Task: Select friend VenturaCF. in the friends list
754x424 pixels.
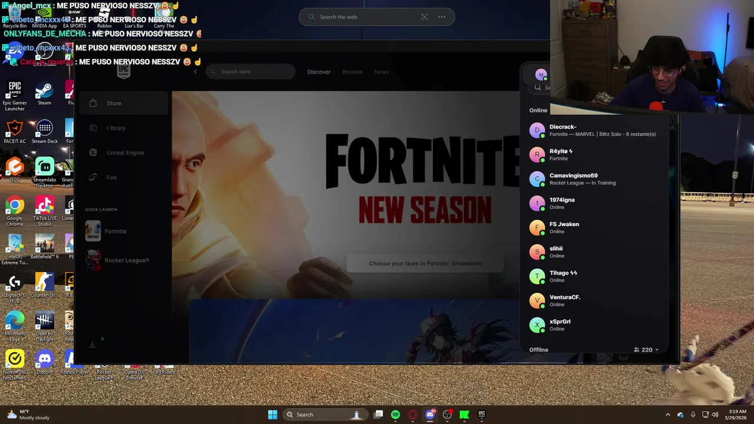Action: pyautogui.click(x=594, y=301)
